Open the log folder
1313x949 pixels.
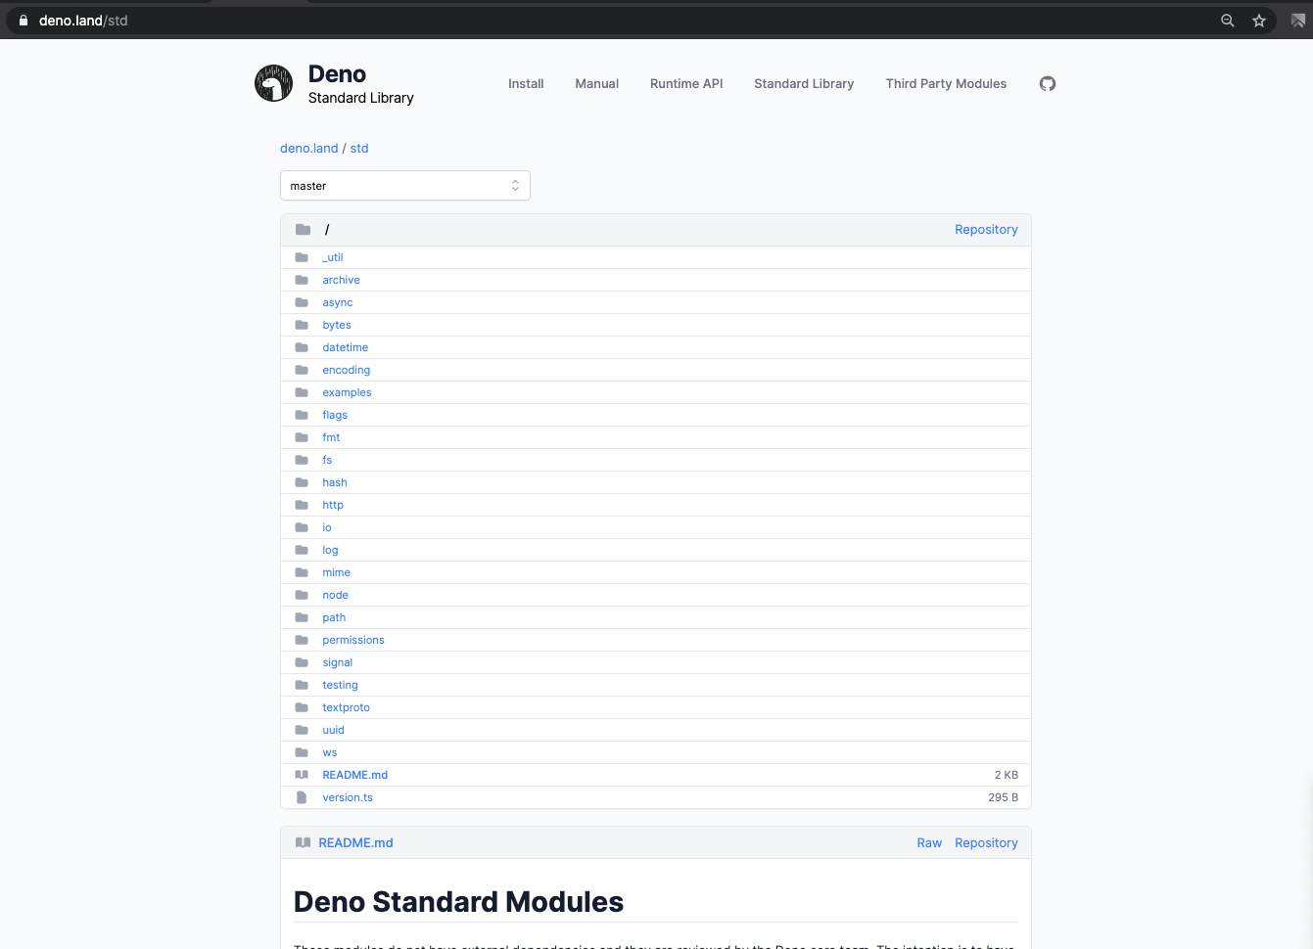pos(330,550)
